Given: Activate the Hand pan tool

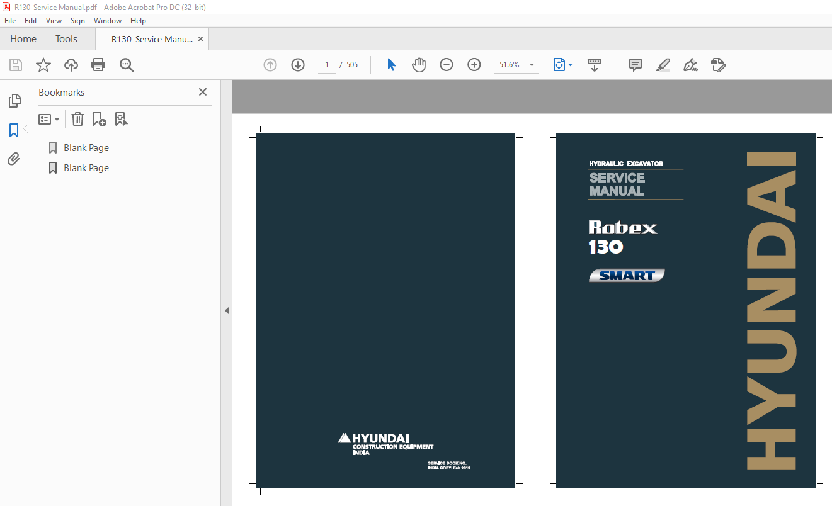Looking at the screenshot, I should (419, 65).
